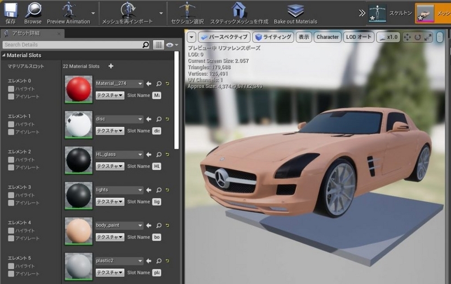Click the search magnifier in Search Details
The height and width of the screenshot is (284, 451).
point(146,45)
